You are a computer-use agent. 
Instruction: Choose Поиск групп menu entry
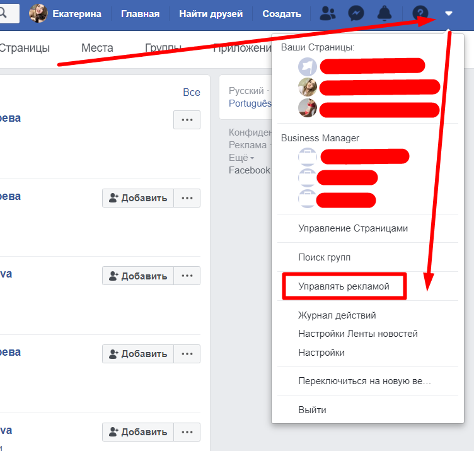click(x=324, y=257)
